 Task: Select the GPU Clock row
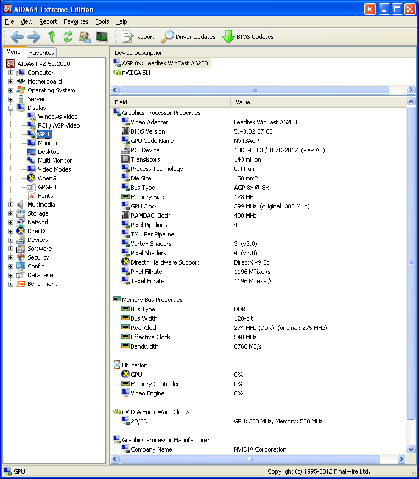258,207
